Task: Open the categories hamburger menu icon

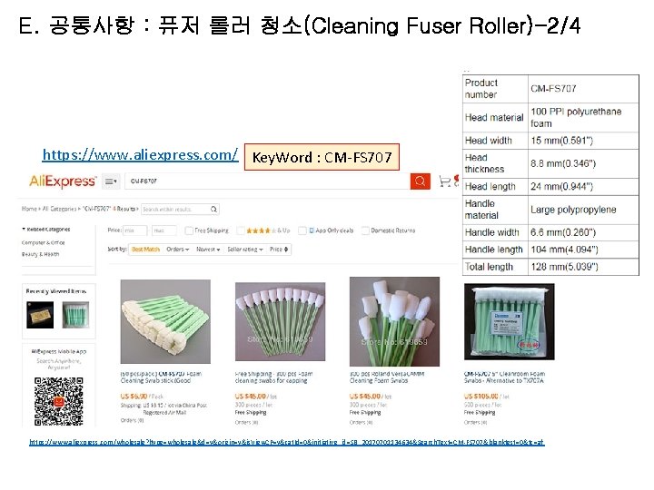Action: (x=111, y=181)
